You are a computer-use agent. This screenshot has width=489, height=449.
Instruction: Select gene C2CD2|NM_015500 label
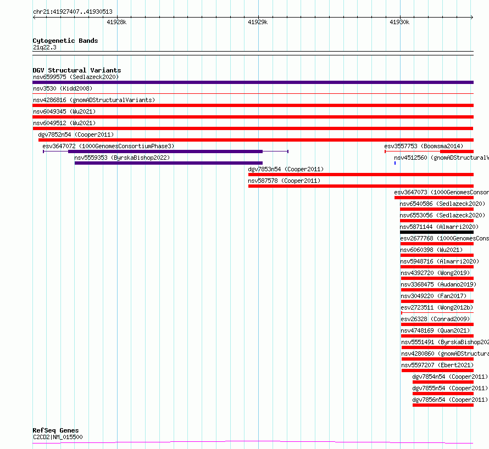tap(58, 437)
